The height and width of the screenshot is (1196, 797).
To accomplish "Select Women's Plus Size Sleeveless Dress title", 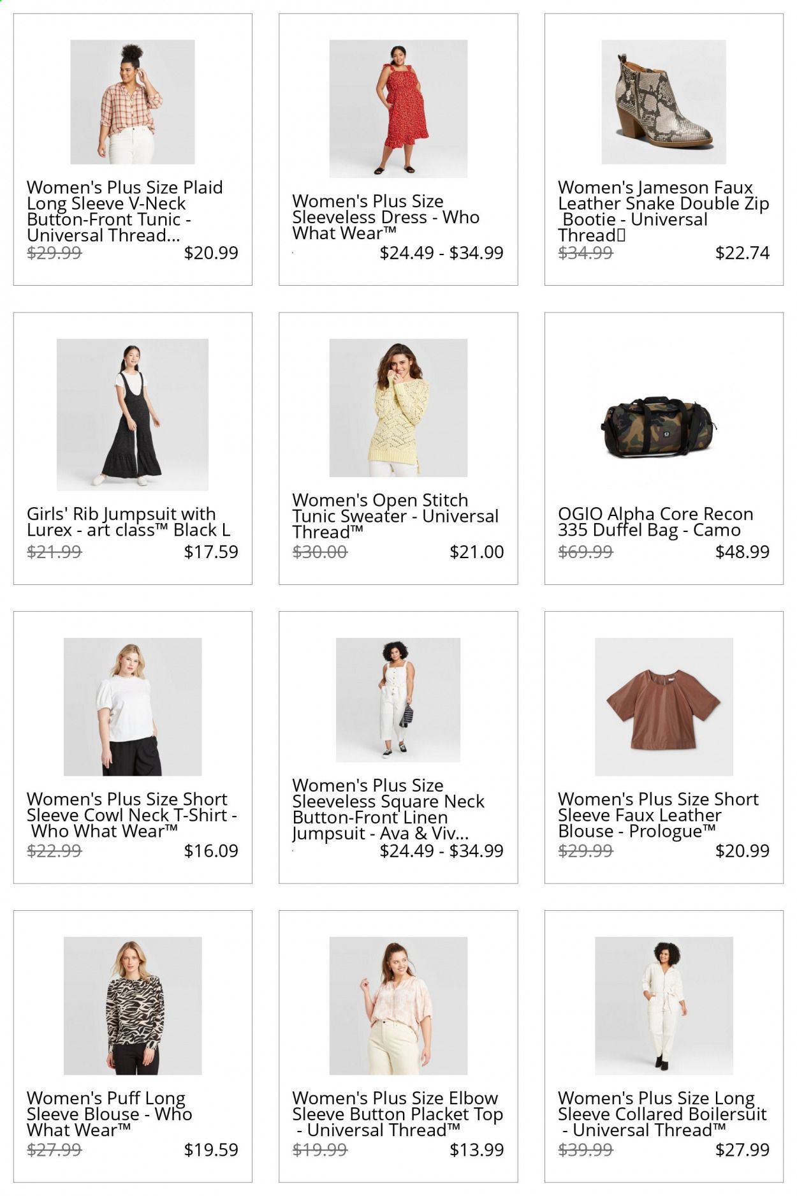I will point(385,218).
